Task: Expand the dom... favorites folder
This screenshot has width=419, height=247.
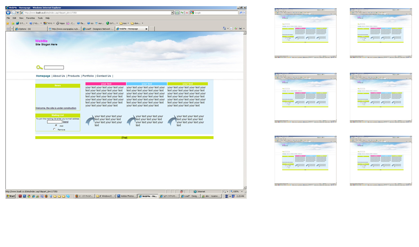Action: click(x=137, y=23)
